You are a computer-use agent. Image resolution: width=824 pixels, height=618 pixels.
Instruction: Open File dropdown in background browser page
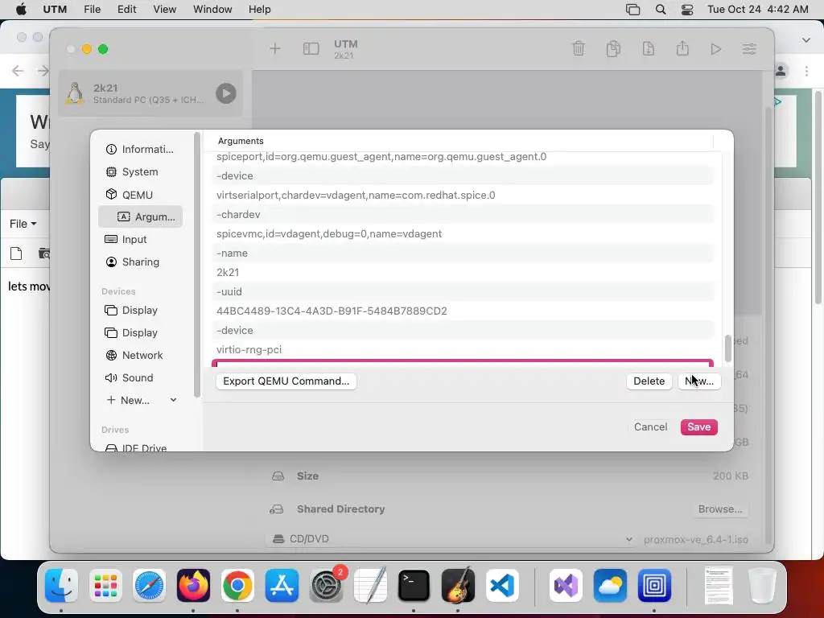[x=23, y=224]
